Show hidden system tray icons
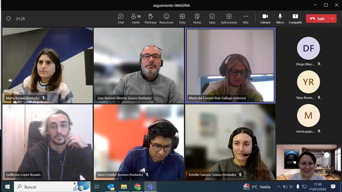Viewport: 342px width, 192px height. (x=279, y=187)
